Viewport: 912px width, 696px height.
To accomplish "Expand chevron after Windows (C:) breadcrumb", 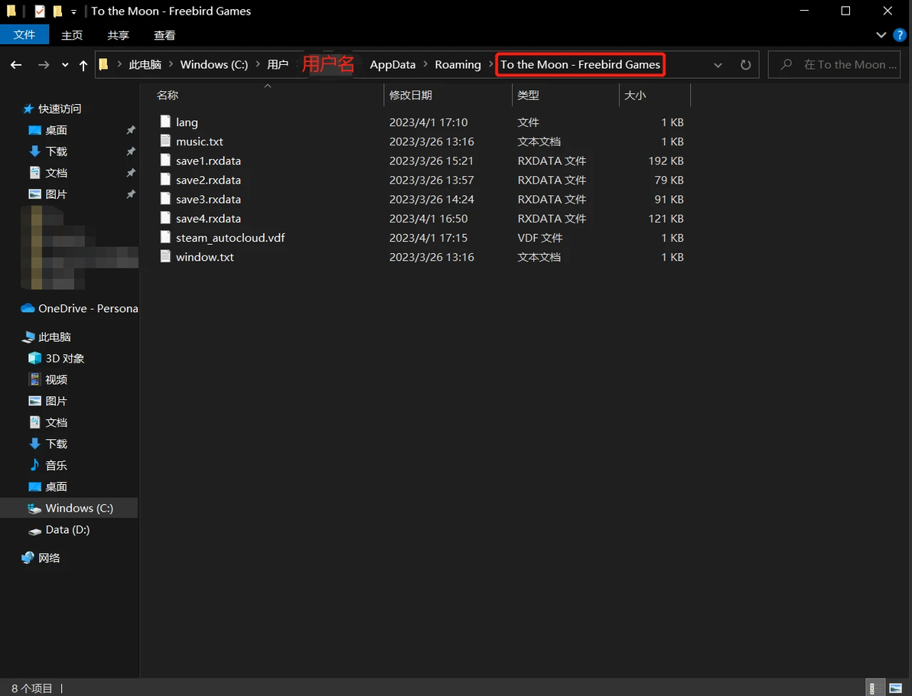I will coord(258,64).
